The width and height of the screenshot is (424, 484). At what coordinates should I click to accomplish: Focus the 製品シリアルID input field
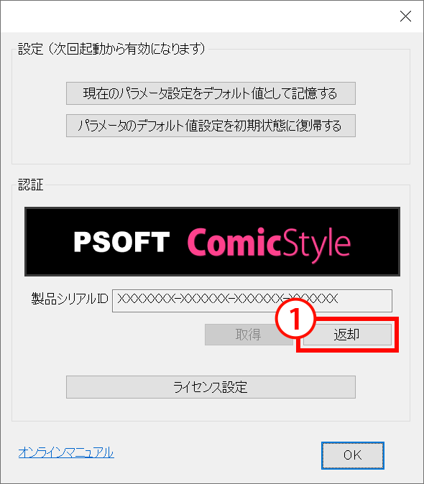click(x=252, y=301)
